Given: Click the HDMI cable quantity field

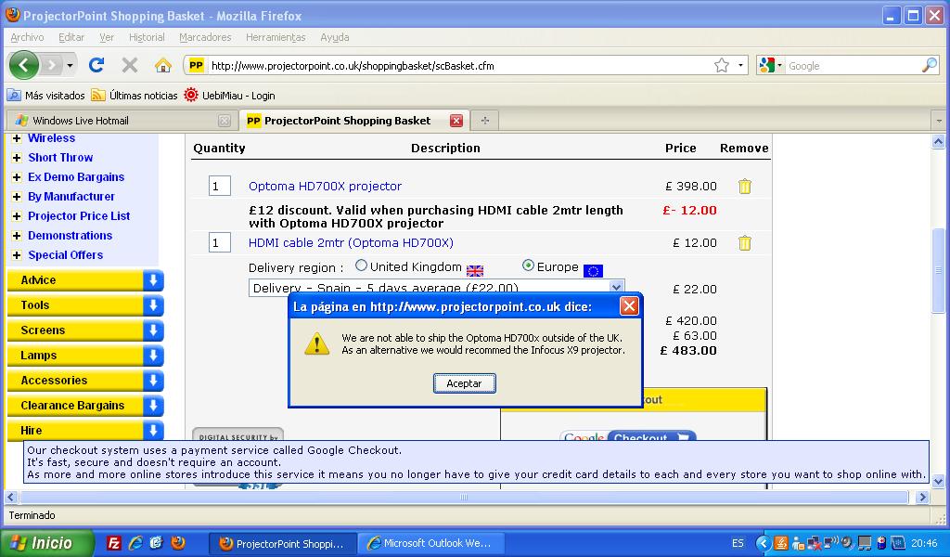Looking at the screenshot, I should [219, 243].
